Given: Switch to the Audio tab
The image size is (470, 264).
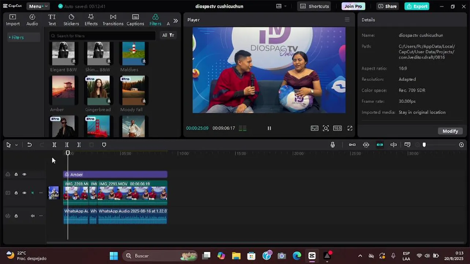Looking at the screenshot, I should tap(32, 20).
